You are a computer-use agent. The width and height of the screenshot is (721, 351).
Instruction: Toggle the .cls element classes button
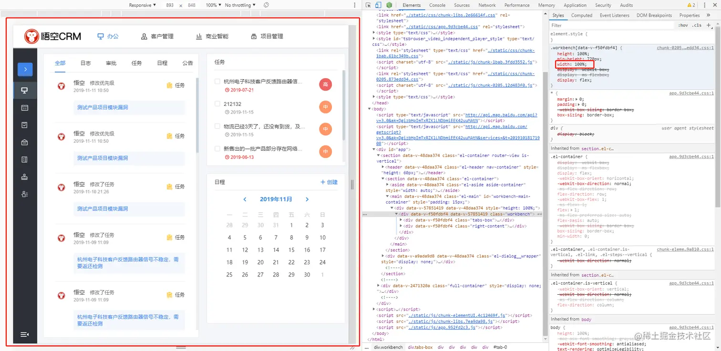[697, 25]
